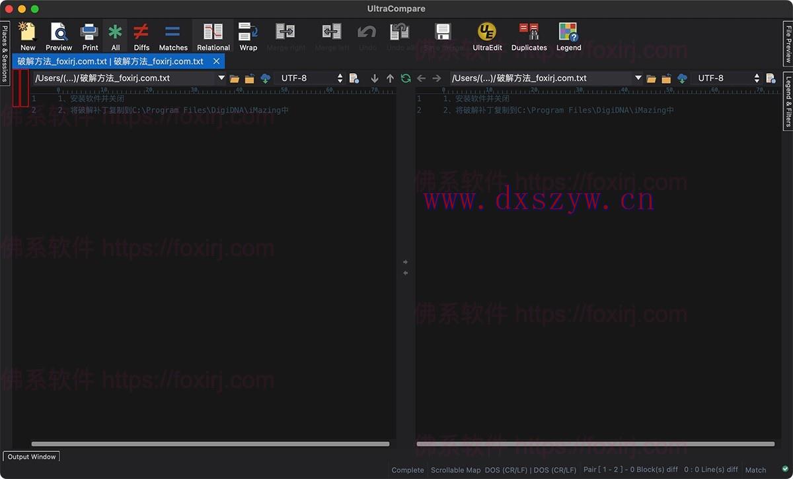Image resolution: width=793 pixels, height=479 pixels.
Task: Start a New compare session
Action: 28,36
